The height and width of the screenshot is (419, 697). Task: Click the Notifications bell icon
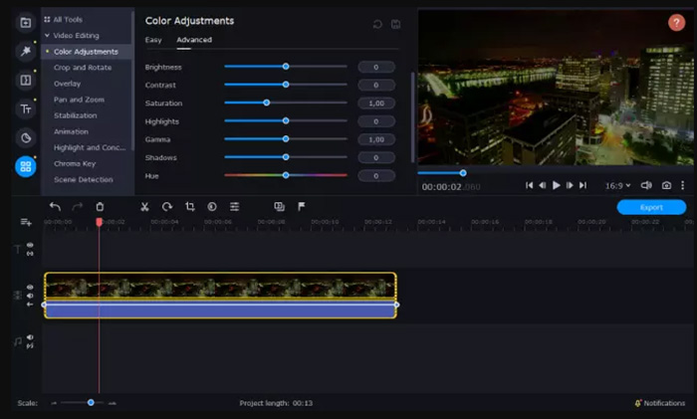[x=638, y=403]
